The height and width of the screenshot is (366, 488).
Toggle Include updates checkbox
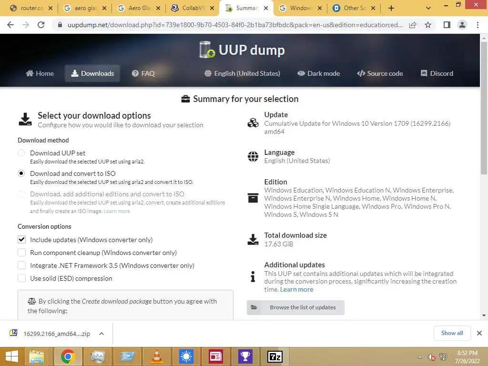[x=21, y=240]
